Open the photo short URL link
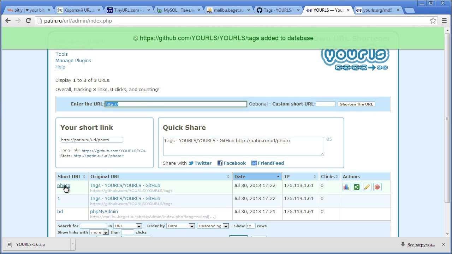The height and width of the screenshot is (254, 452). (x=64, y=185)
